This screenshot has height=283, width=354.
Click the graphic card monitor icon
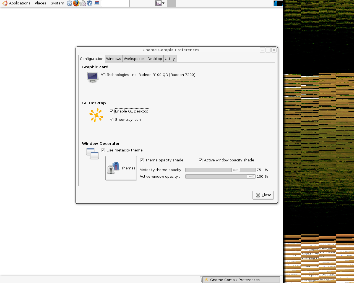click(x=93, y=77)
